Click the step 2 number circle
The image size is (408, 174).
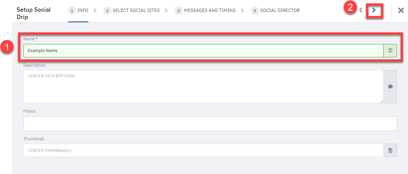click(x=107, y=11)
